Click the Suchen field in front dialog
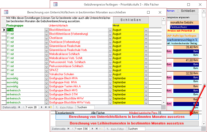Screen dimensions: 207x132 (85, 107)
